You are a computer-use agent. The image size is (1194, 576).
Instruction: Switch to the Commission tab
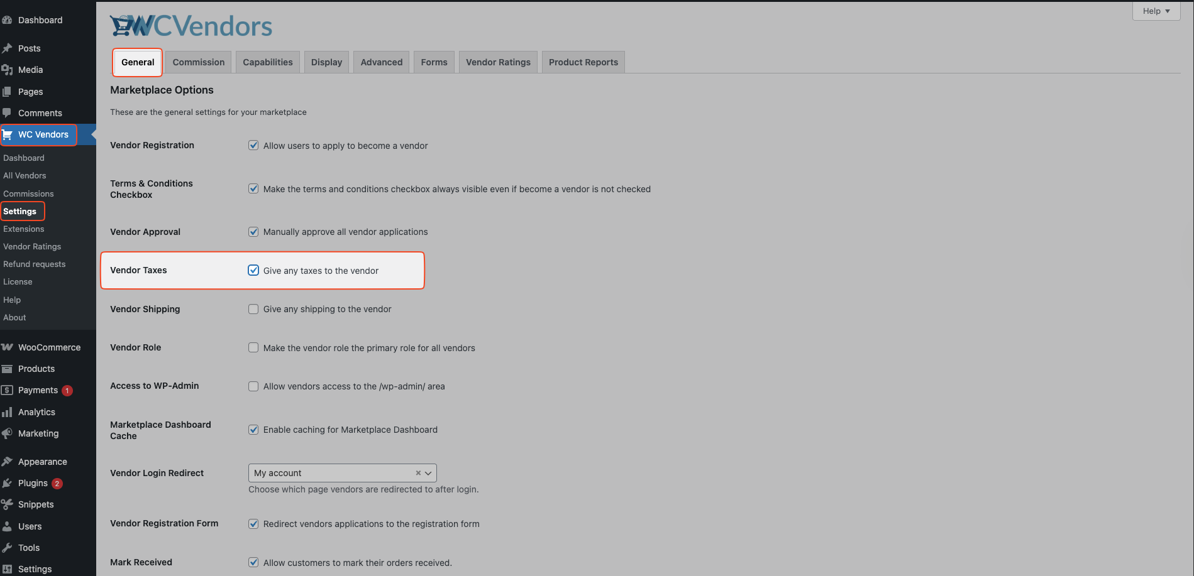[199, 62]
